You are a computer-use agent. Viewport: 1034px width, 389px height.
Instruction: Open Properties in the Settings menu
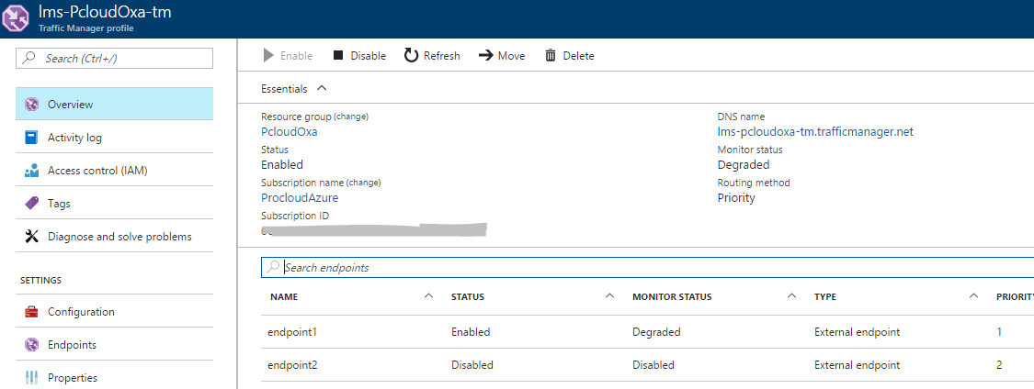pos(73,378)
